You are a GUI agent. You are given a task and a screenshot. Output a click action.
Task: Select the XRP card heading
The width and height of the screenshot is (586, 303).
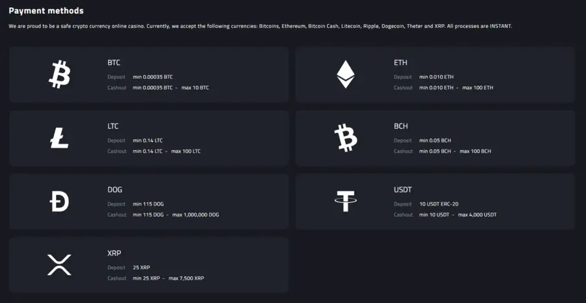[x=114, y=253]
